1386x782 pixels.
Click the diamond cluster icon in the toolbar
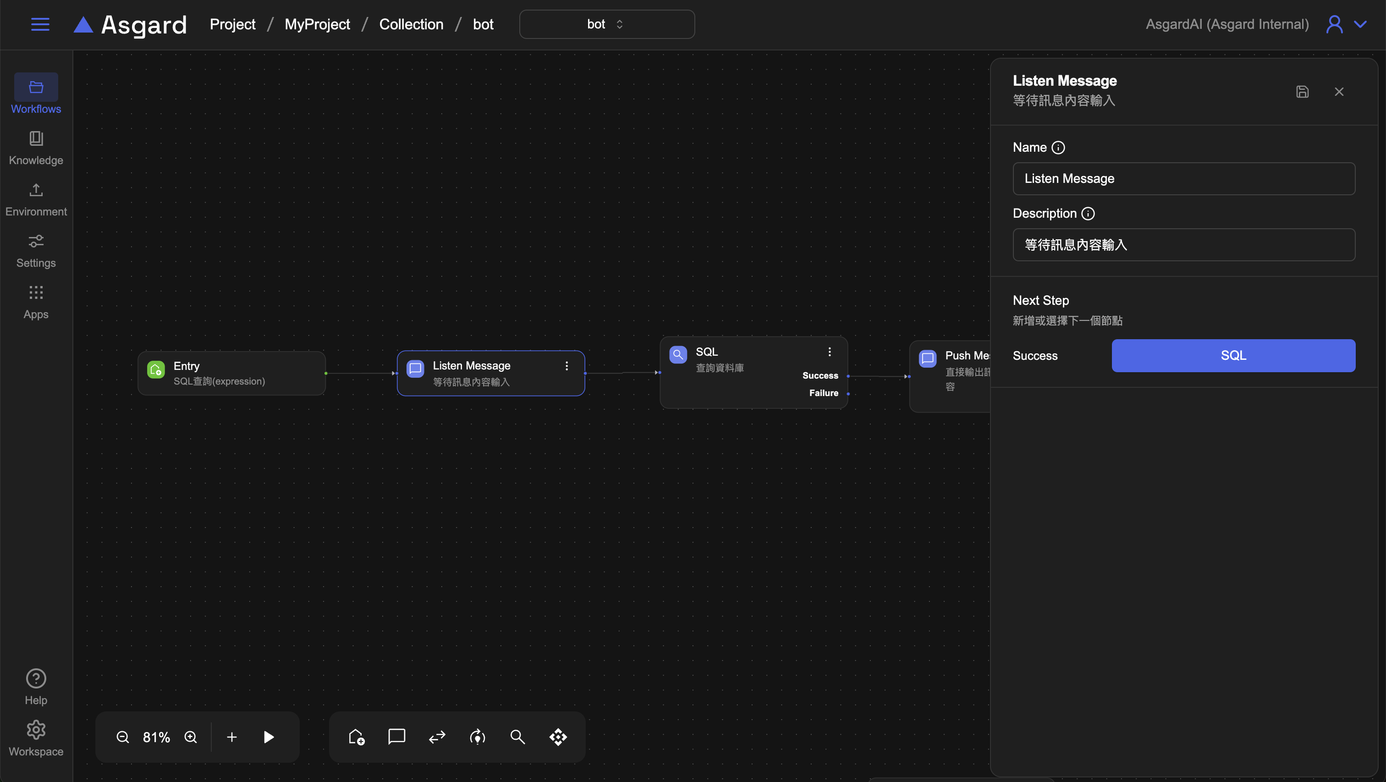click(x=558, y=737)
